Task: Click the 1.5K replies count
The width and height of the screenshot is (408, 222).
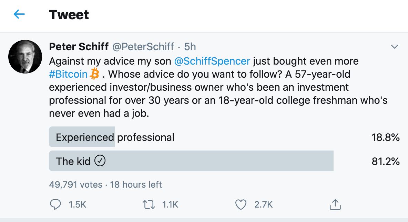Action: pyautogui.click(x=77, y=205)
